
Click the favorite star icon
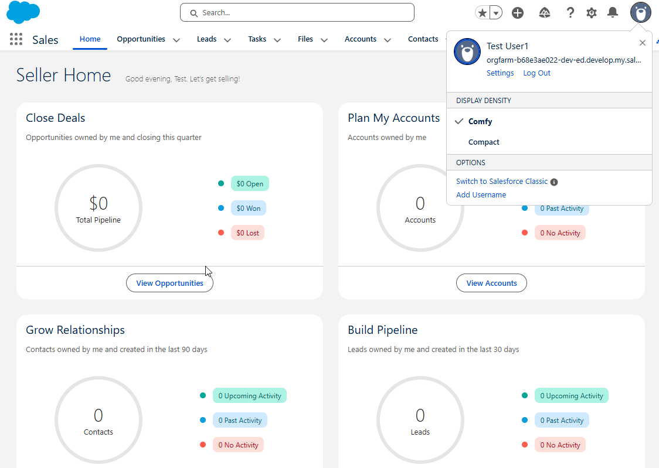[483, 12]
